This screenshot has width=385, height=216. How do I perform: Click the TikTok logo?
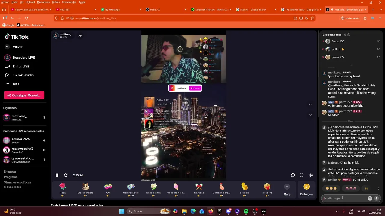tap(17, 37)
